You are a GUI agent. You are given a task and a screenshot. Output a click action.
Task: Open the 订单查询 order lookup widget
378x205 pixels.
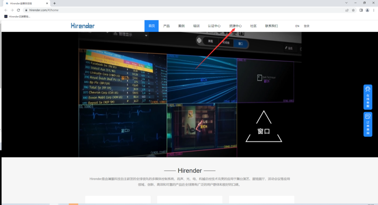click(368, 124)
